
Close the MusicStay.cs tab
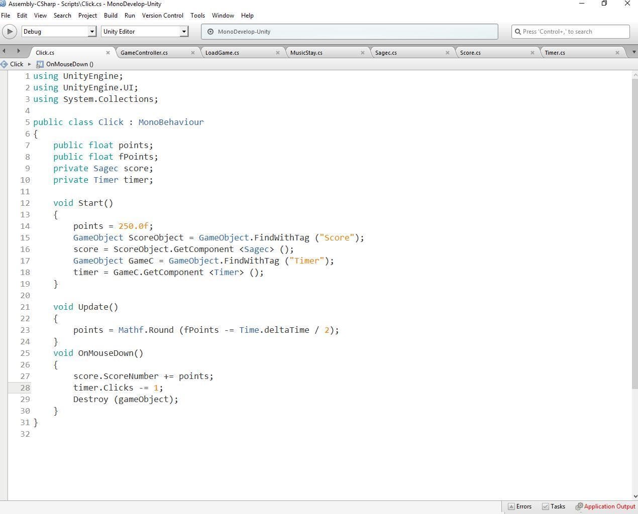click(363, 53)
